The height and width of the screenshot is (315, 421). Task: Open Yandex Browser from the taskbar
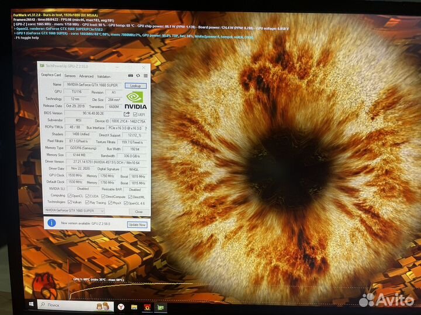click(x=120, y=306)
